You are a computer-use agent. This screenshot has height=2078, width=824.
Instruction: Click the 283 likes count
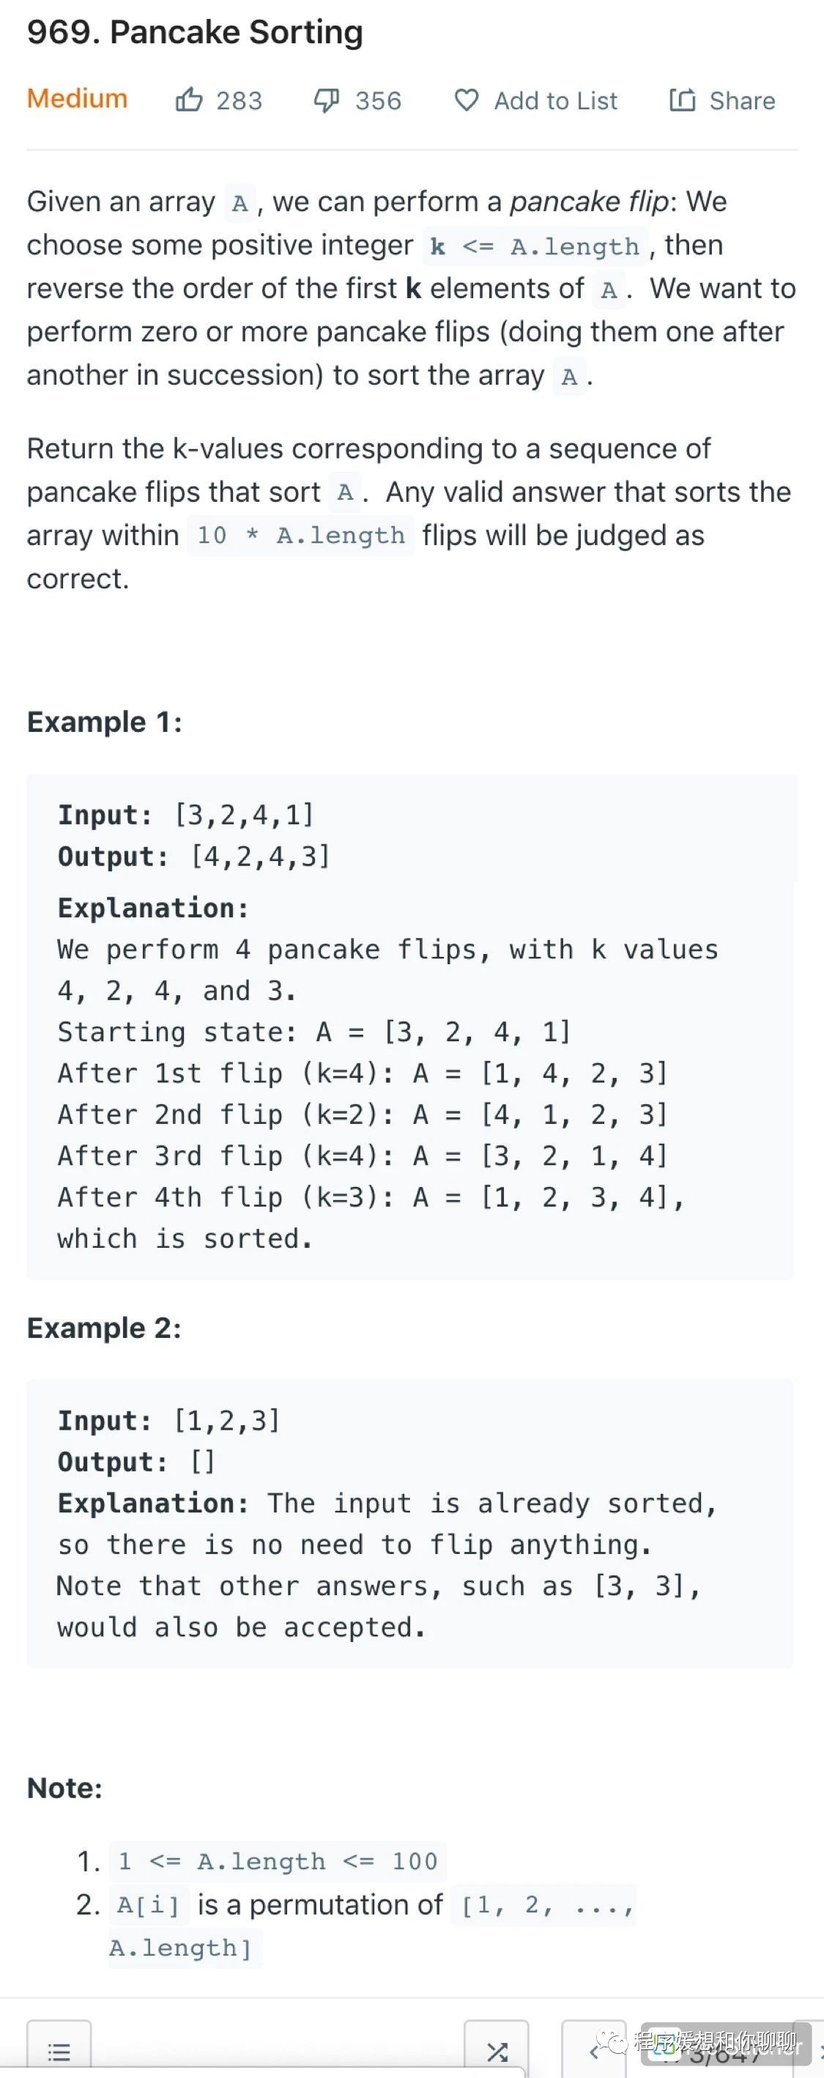(240, 101)
